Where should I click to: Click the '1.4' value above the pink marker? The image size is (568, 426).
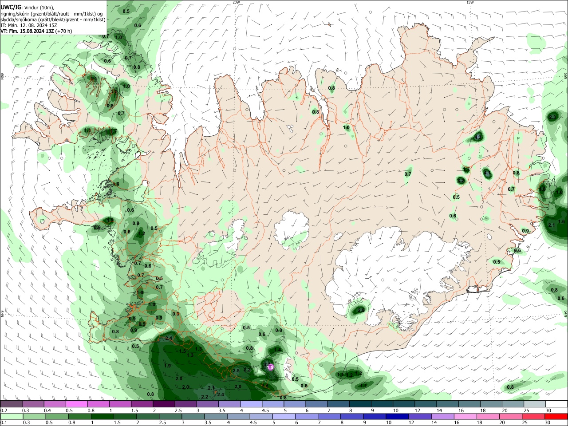(x=277, y=350)
